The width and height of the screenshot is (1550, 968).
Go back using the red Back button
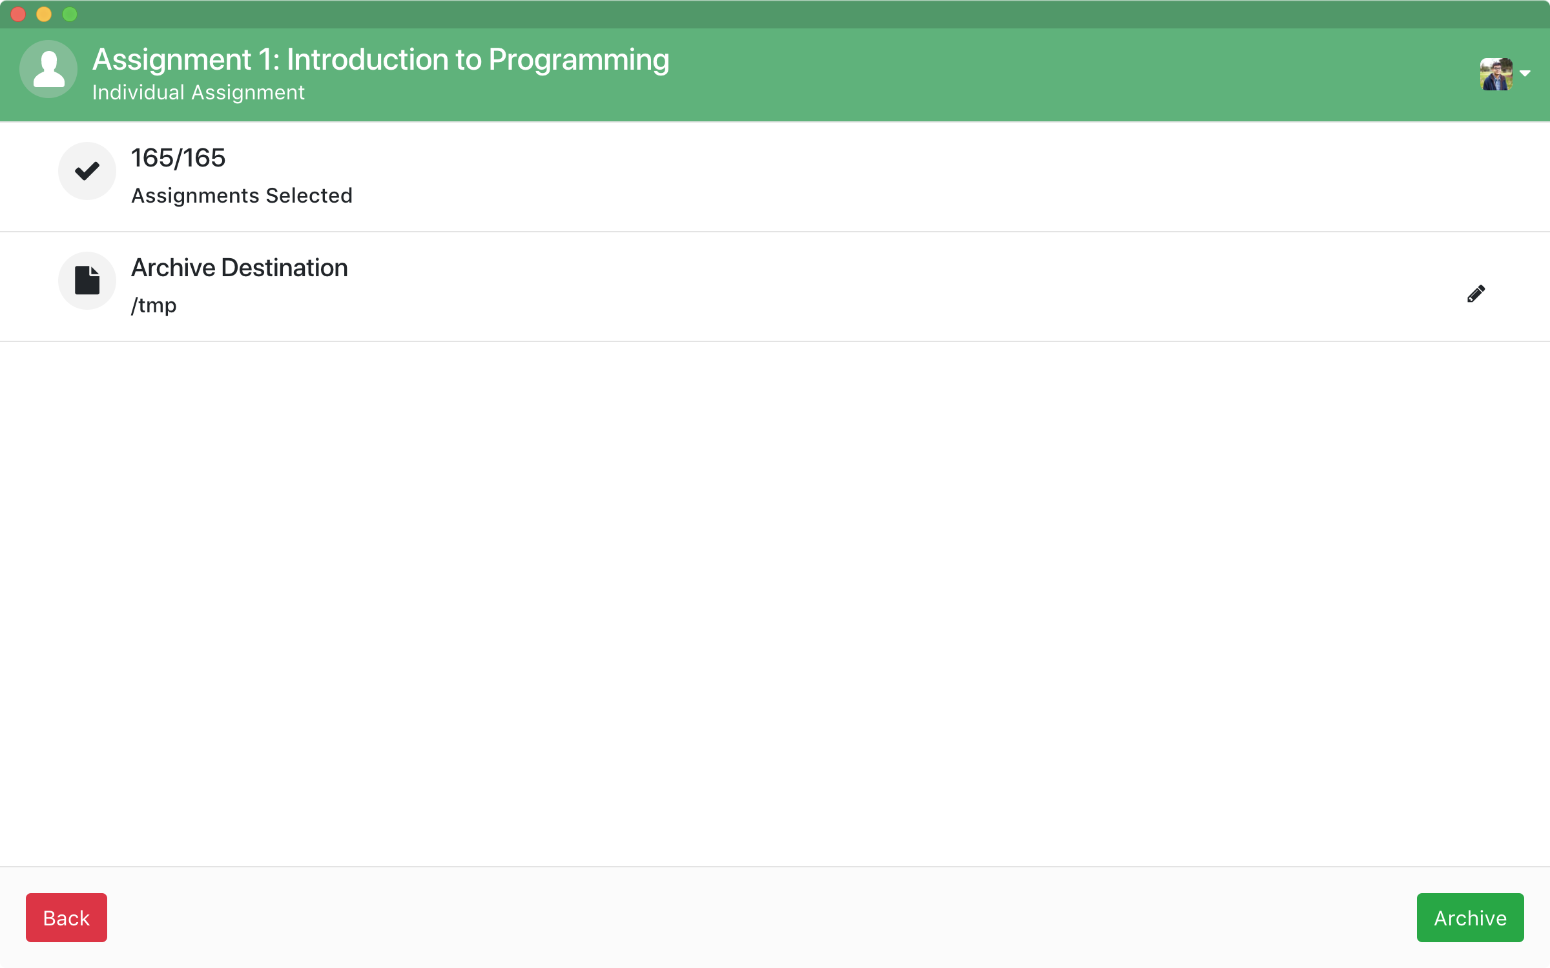coord(66,918)
